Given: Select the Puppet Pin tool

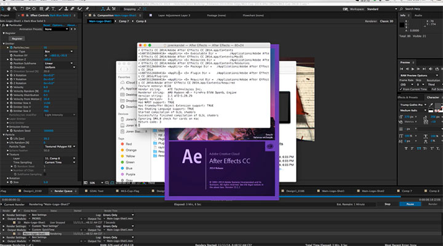Looking at the screenshot, I should pyautogui.click(x=87, y=9).
